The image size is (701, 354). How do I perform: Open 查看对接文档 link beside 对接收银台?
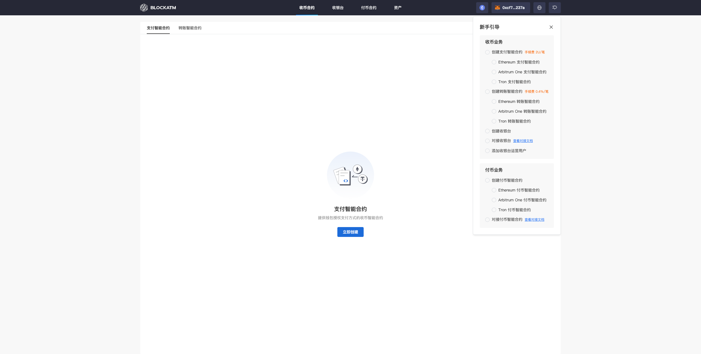pos(523,141)
